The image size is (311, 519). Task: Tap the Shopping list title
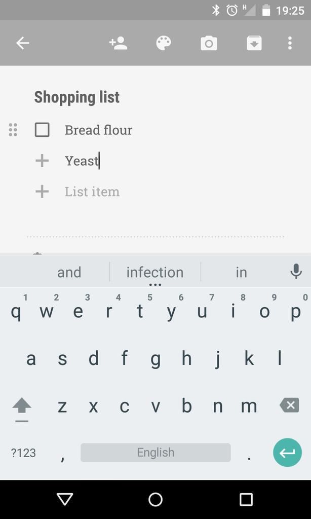point(77,97)
